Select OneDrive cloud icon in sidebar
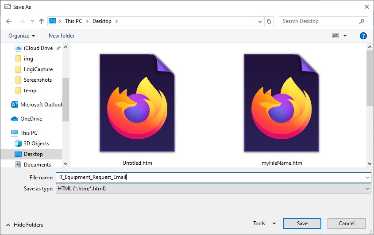374x235 pixels. point(15,118)
